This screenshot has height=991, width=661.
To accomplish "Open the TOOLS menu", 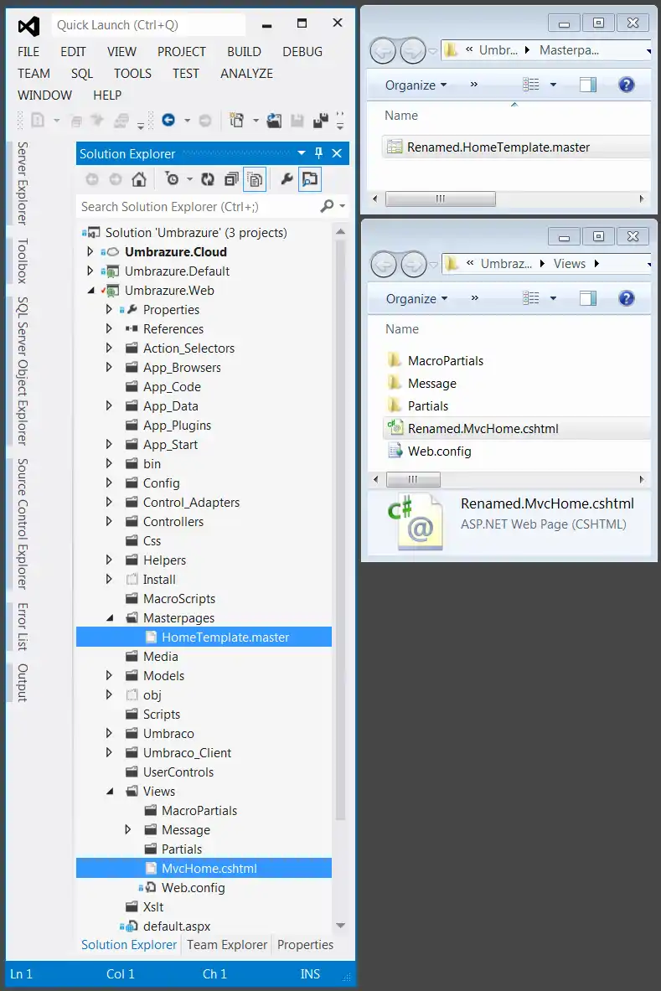I will click(x=132, y=74).
